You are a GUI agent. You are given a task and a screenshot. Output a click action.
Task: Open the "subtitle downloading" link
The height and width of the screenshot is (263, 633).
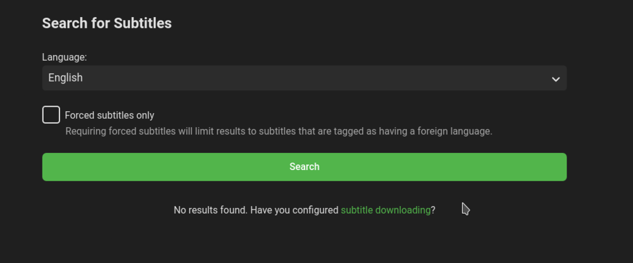click(x=385, y=210)
